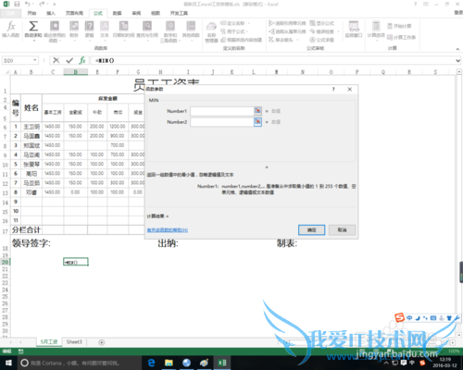463x370 pixels.
Task: Open Evaluate Formula
Action: click(321, 40)
